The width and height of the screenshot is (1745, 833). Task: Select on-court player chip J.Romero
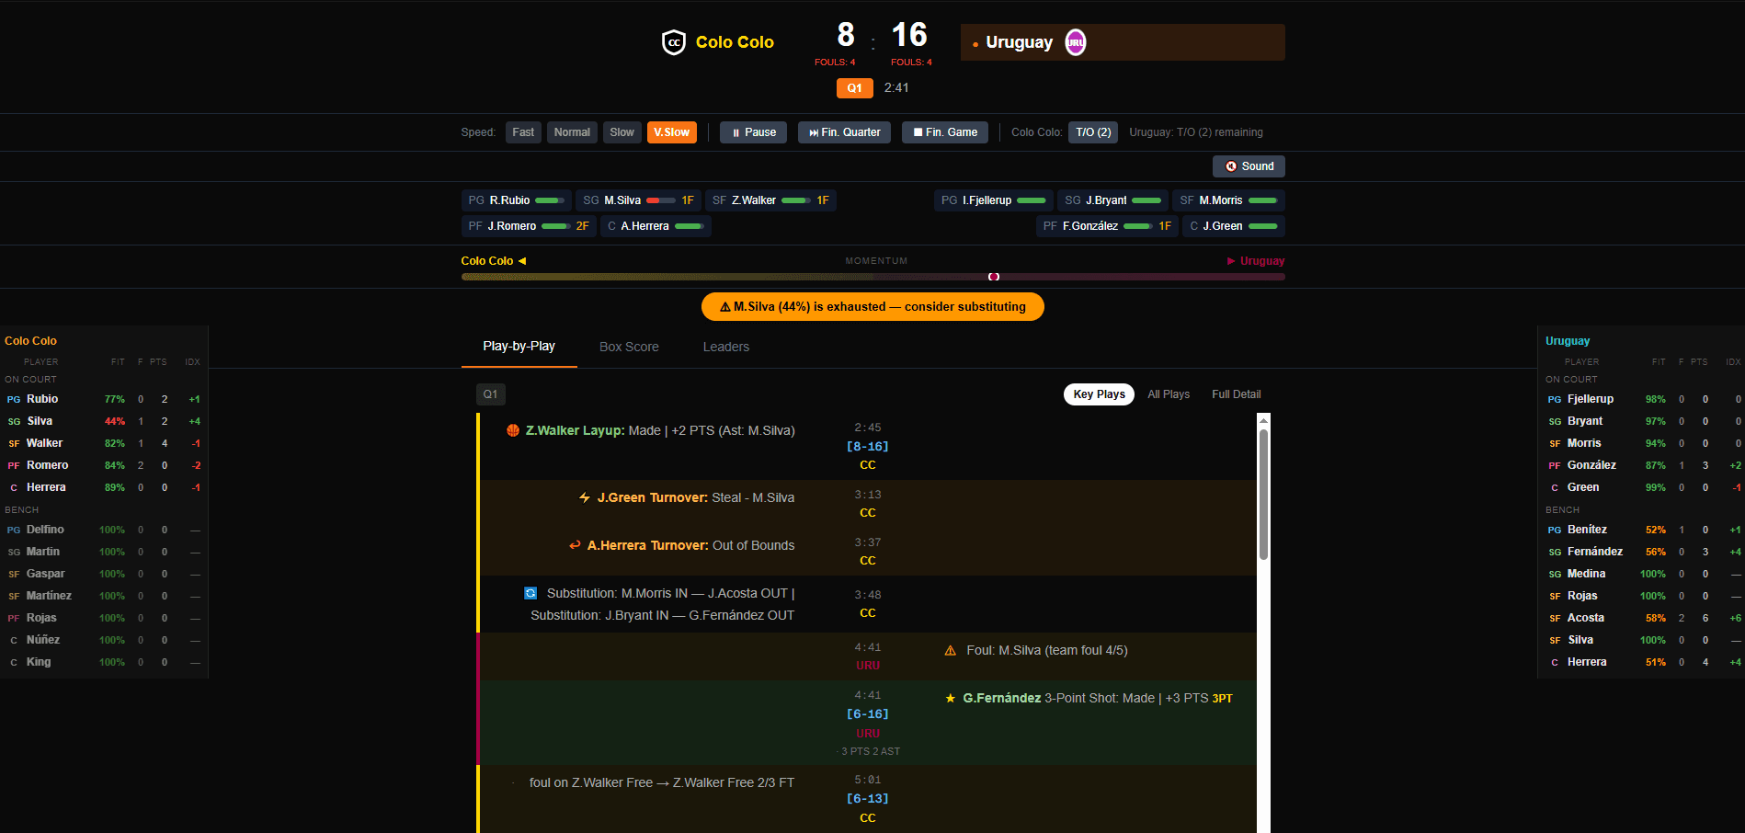529,226
